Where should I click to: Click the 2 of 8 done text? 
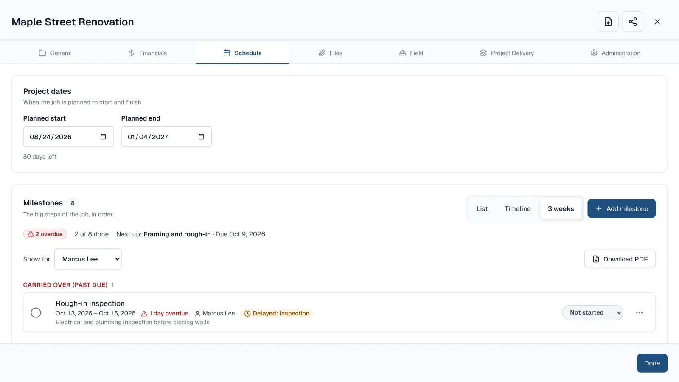pyautogui.click(x=92, y=234)
